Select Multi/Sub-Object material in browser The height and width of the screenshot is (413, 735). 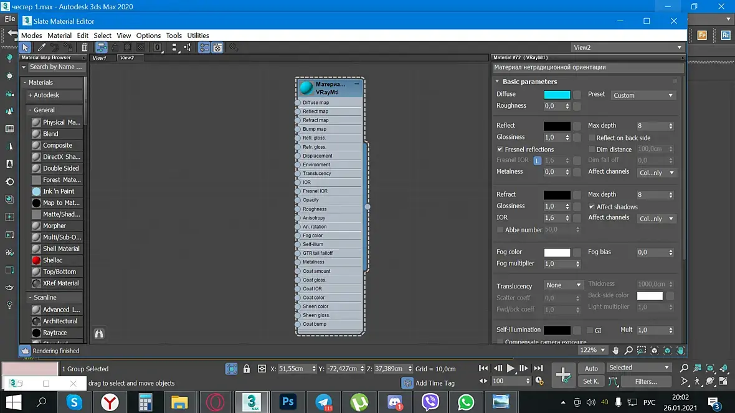(56, 237)
